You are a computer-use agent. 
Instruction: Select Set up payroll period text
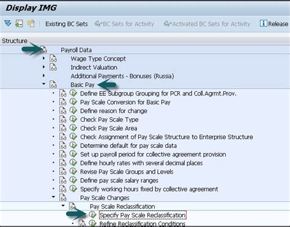[153, 154]
